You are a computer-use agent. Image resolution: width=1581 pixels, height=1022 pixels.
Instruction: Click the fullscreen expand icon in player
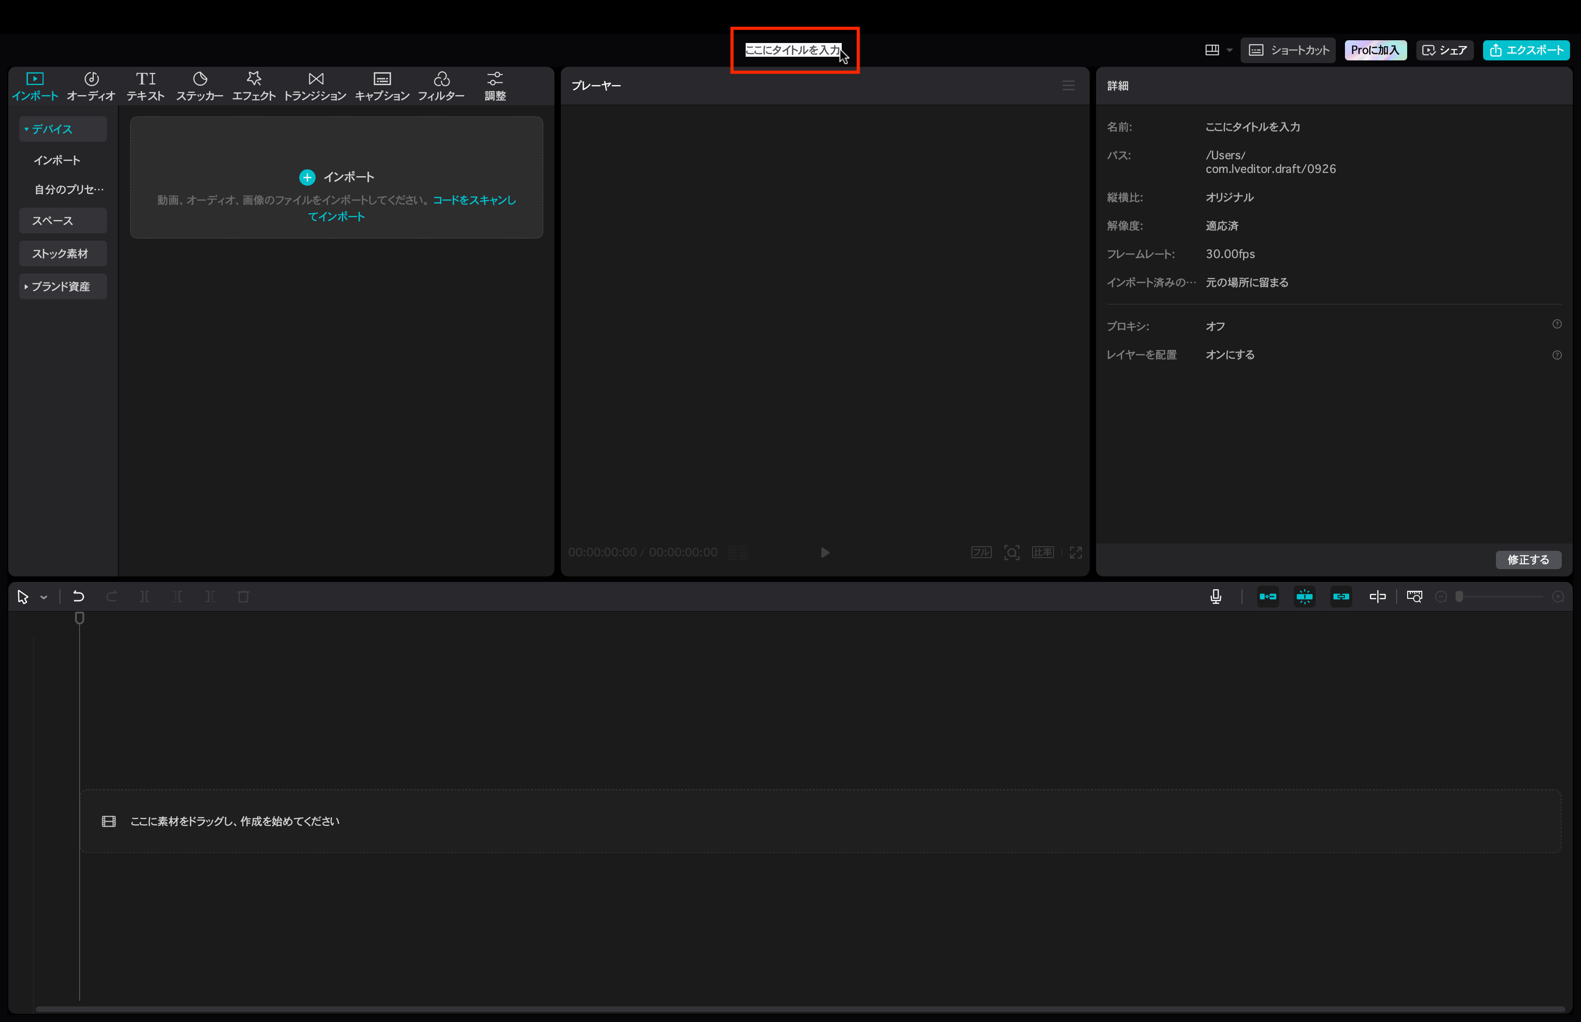point(1076,552)
